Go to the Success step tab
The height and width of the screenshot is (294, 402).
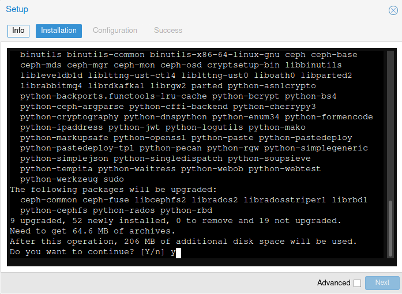tap(168, 31)
